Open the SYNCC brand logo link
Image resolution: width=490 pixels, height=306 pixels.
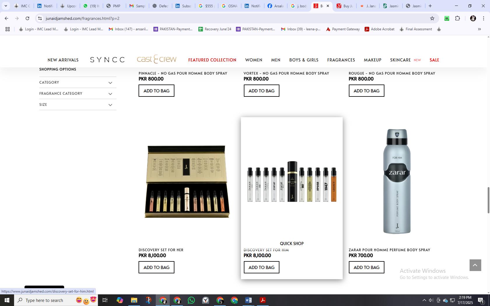pyautogui.click(x=107, y=60)
